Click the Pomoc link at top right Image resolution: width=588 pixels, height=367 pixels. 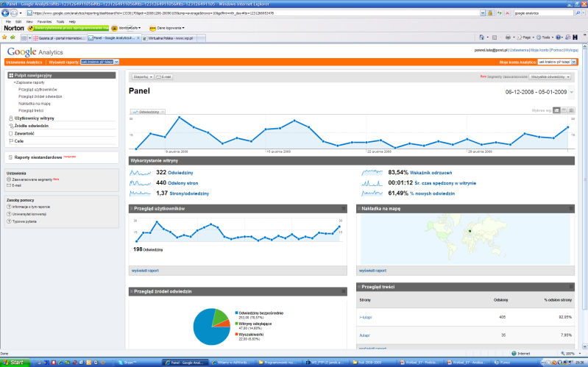coord(557,50)
